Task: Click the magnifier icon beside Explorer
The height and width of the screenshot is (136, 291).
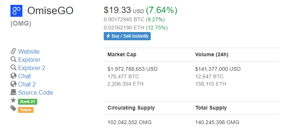Action: pyautogui.click(x=13, y=60)
